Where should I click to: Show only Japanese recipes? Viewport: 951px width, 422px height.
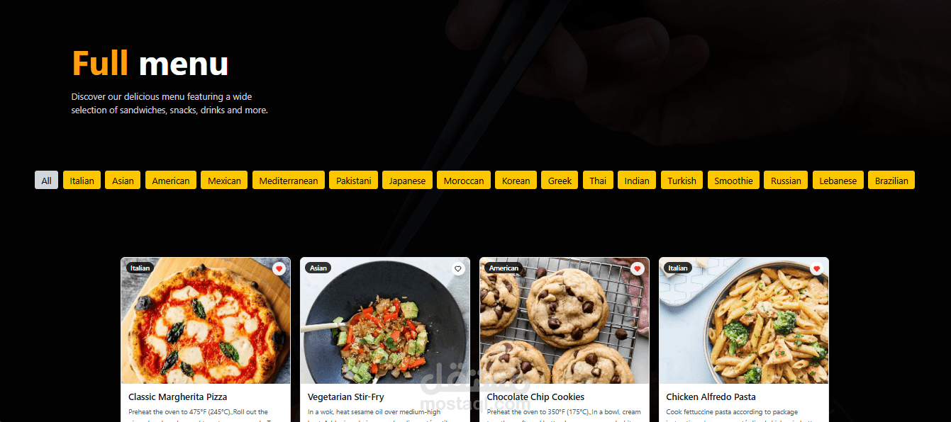coord(408,180)
